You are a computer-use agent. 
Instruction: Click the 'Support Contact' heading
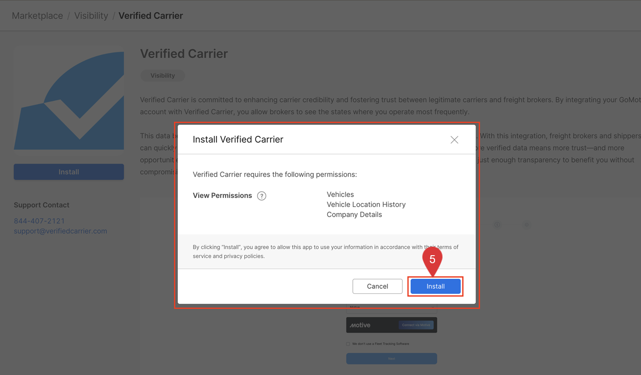(42, 205)
